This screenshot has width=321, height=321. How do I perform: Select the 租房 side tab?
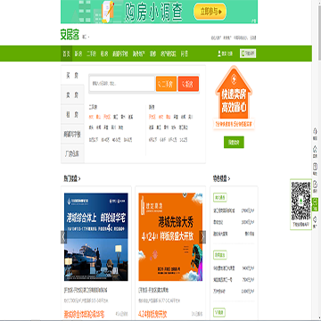72,114
